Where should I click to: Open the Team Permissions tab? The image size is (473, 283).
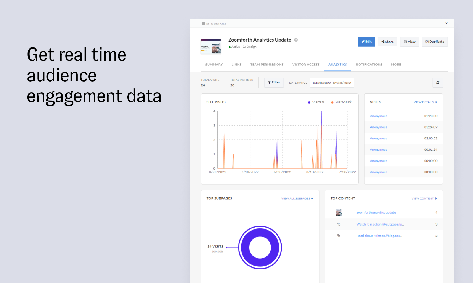(267, 65)
